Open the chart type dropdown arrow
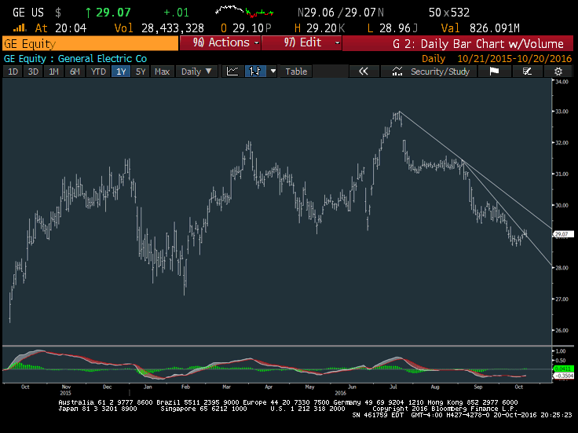 point(273,72)
